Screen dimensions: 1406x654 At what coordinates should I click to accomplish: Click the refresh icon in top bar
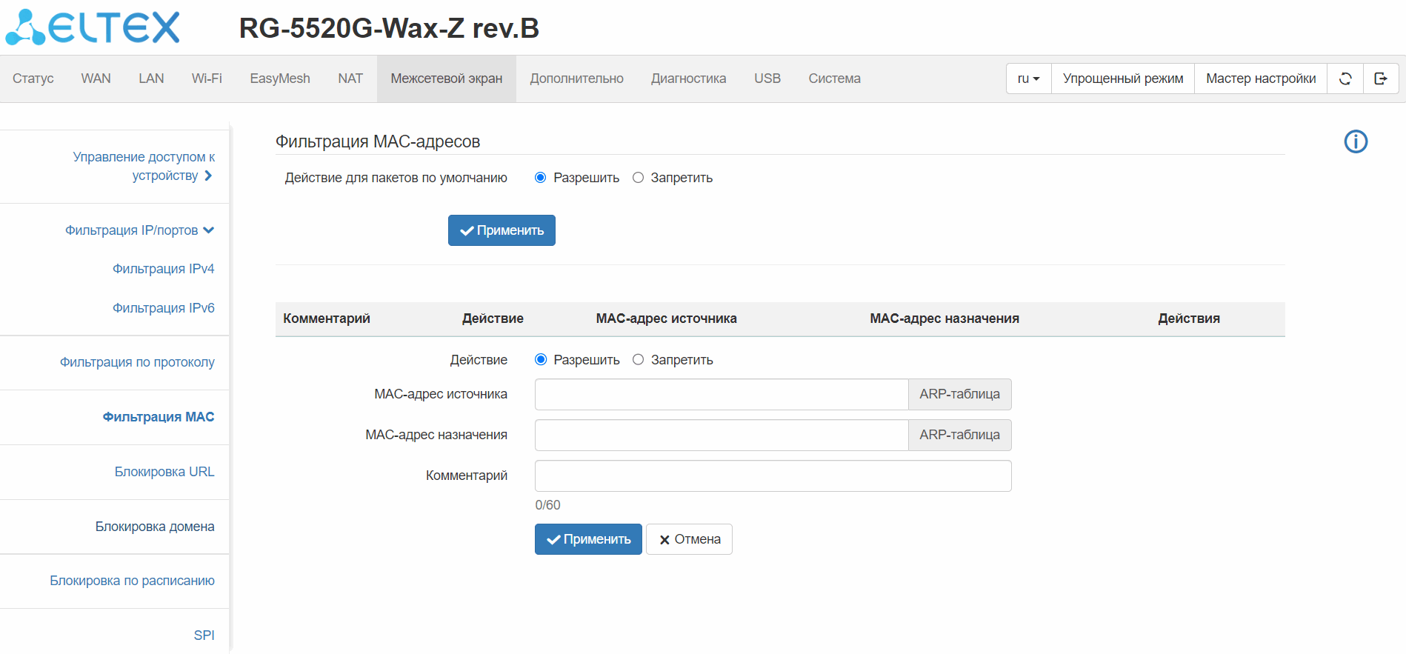(x=1345, y=79)
